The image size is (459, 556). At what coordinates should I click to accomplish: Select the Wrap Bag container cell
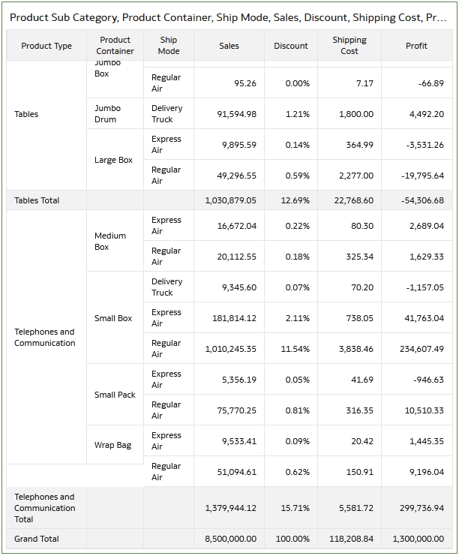click(112, 445)
